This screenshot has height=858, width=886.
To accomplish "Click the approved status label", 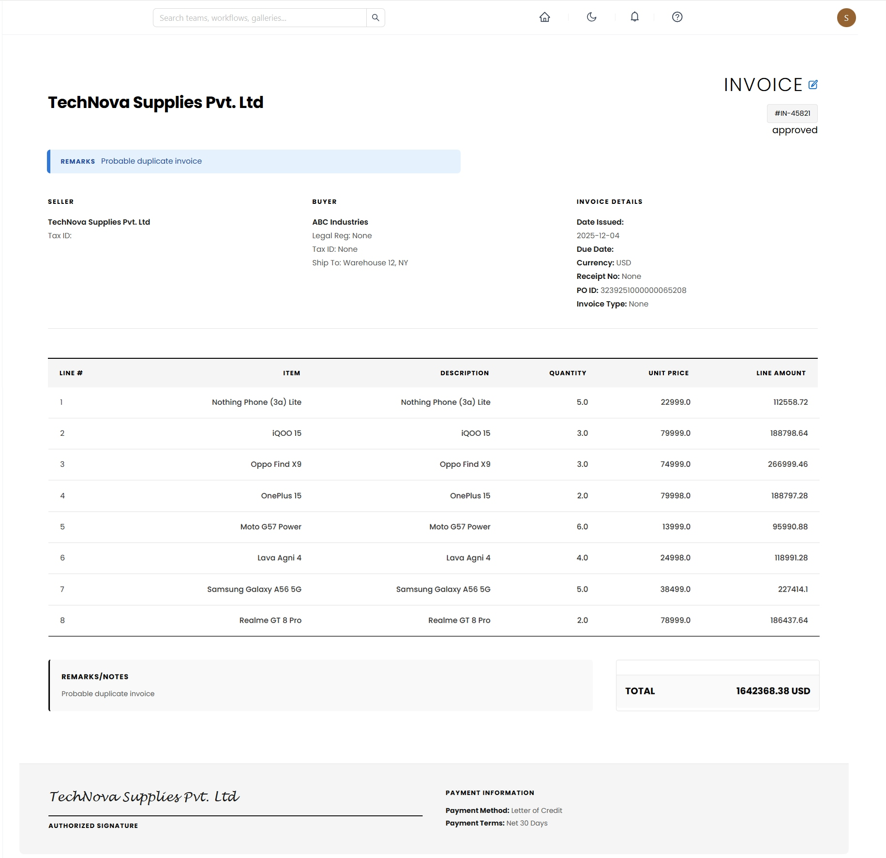I will [795, 130].
